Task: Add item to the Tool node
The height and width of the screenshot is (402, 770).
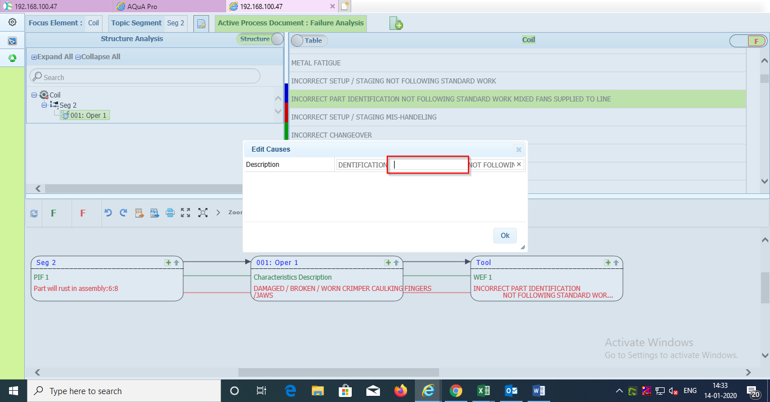Action: 608,263
